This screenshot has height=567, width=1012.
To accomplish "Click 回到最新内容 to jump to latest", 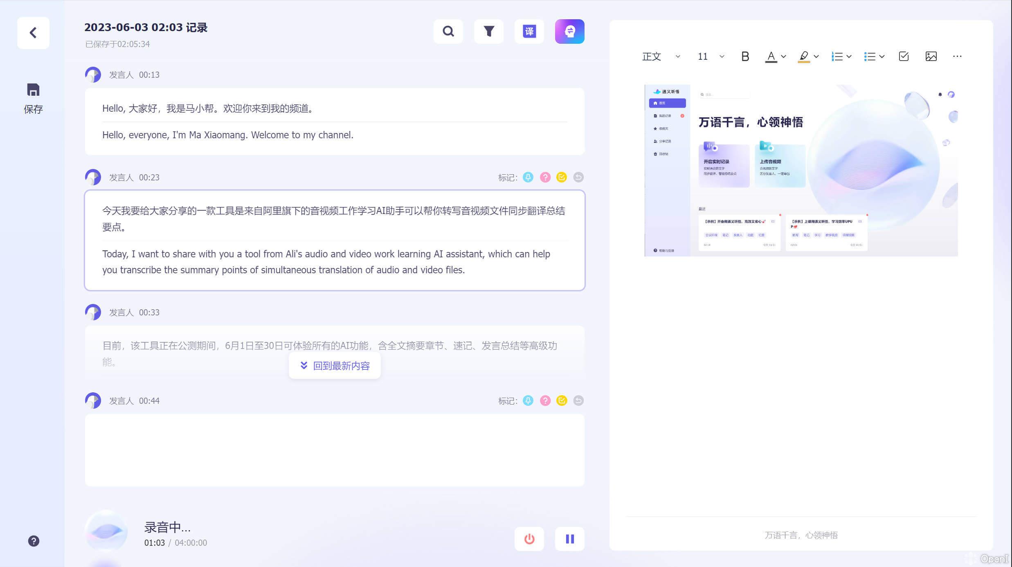I will click(x=335, y=365).
